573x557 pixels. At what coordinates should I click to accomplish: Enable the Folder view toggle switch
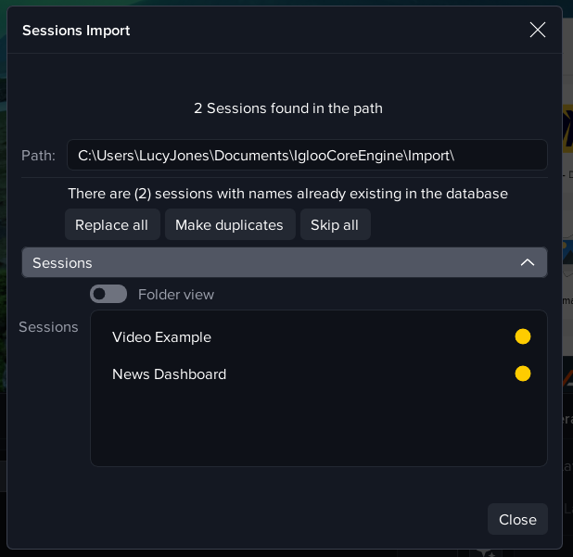click(108, 294)
